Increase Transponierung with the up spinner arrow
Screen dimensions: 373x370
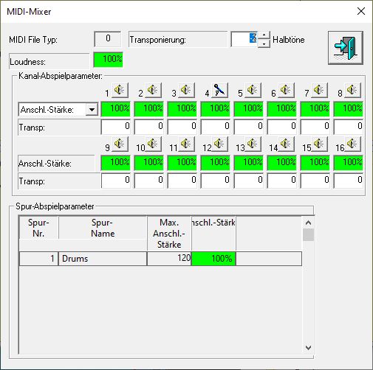[x=264, y=35]
